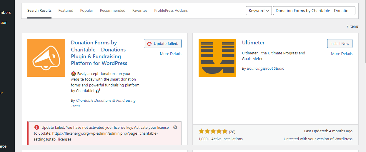The image size is (366, 152).
Task: Click the Update failed button
Action: pyautogui.click(x=163, y=44)
